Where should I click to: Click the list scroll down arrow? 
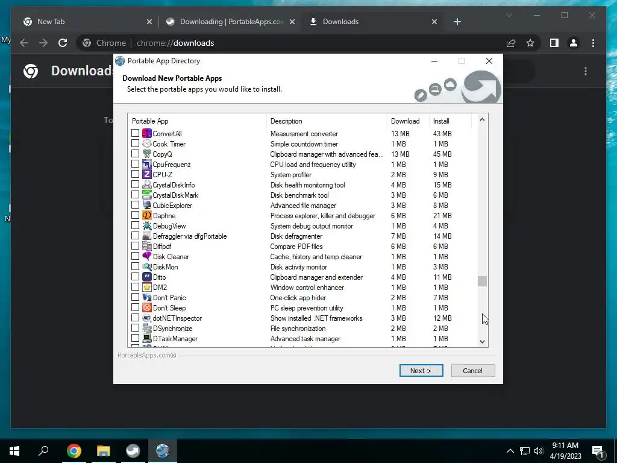(x=482, y=342)
